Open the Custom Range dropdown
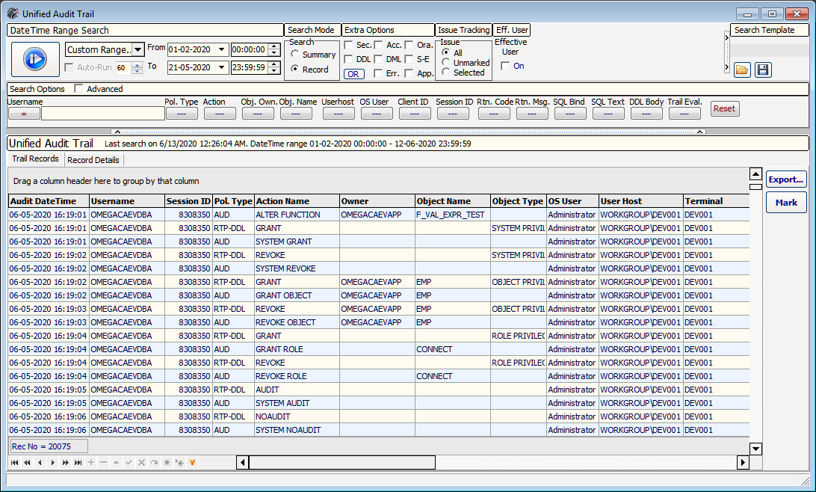Image resolution: width=816 pixels, height=492 pixels. pos(138,50)
